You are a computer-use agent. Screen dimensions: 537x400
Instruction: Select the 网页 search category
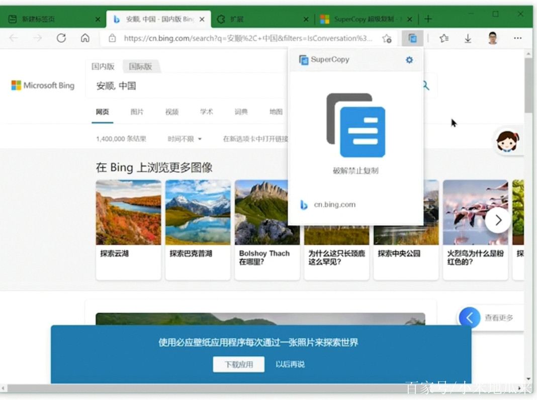click(x=103, y=112)
